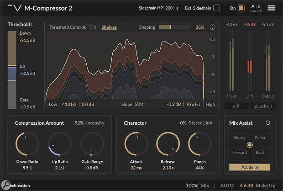Viewport: 283px width, 191px height.
Task: Click the Low shelf 0.0 dB value
Action: click(88, 104)
